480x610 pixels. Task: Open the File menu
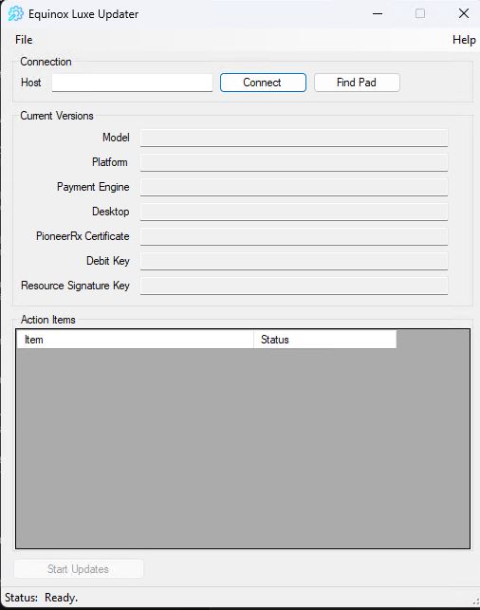pos(24,40)
